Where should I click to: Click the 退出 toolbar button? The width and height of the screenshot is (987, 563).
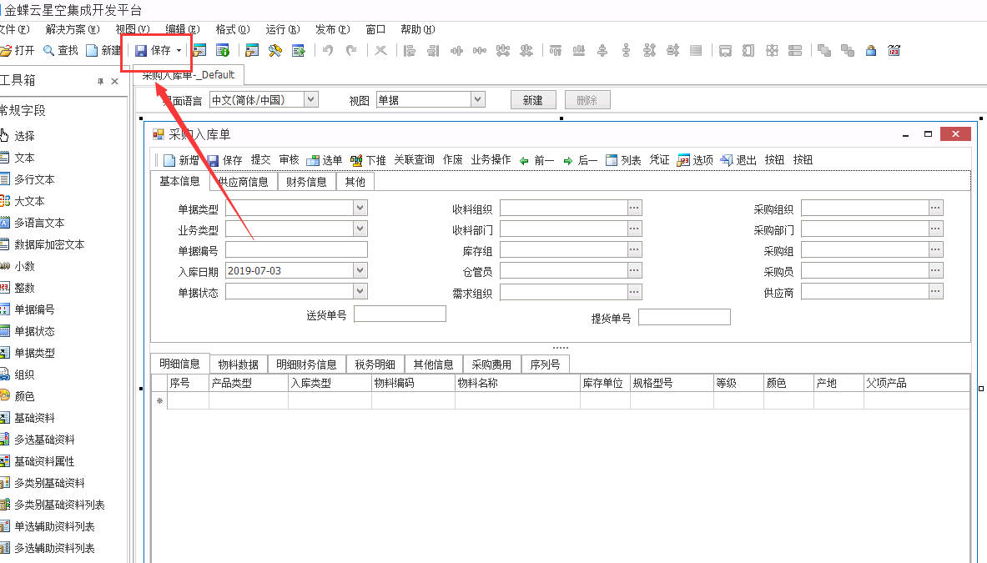coord(738,160)
